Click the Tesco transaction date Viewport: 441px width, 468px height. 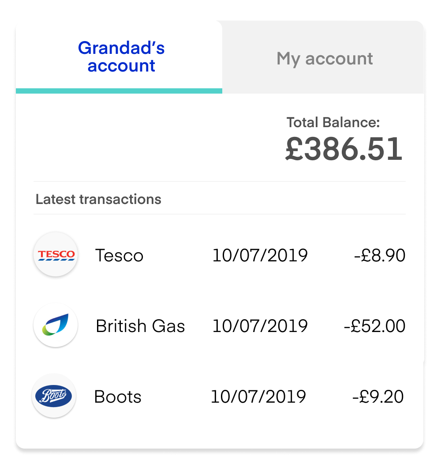260,255
